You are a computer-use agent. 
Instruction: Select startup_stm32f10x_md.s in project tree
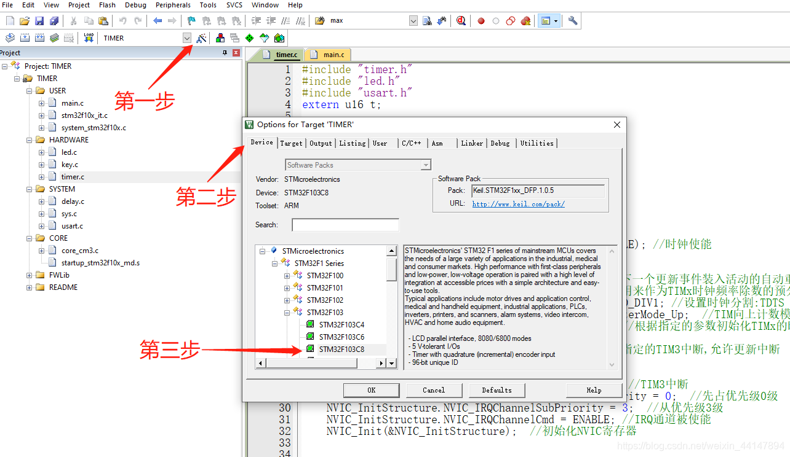(x=100, y=263)
